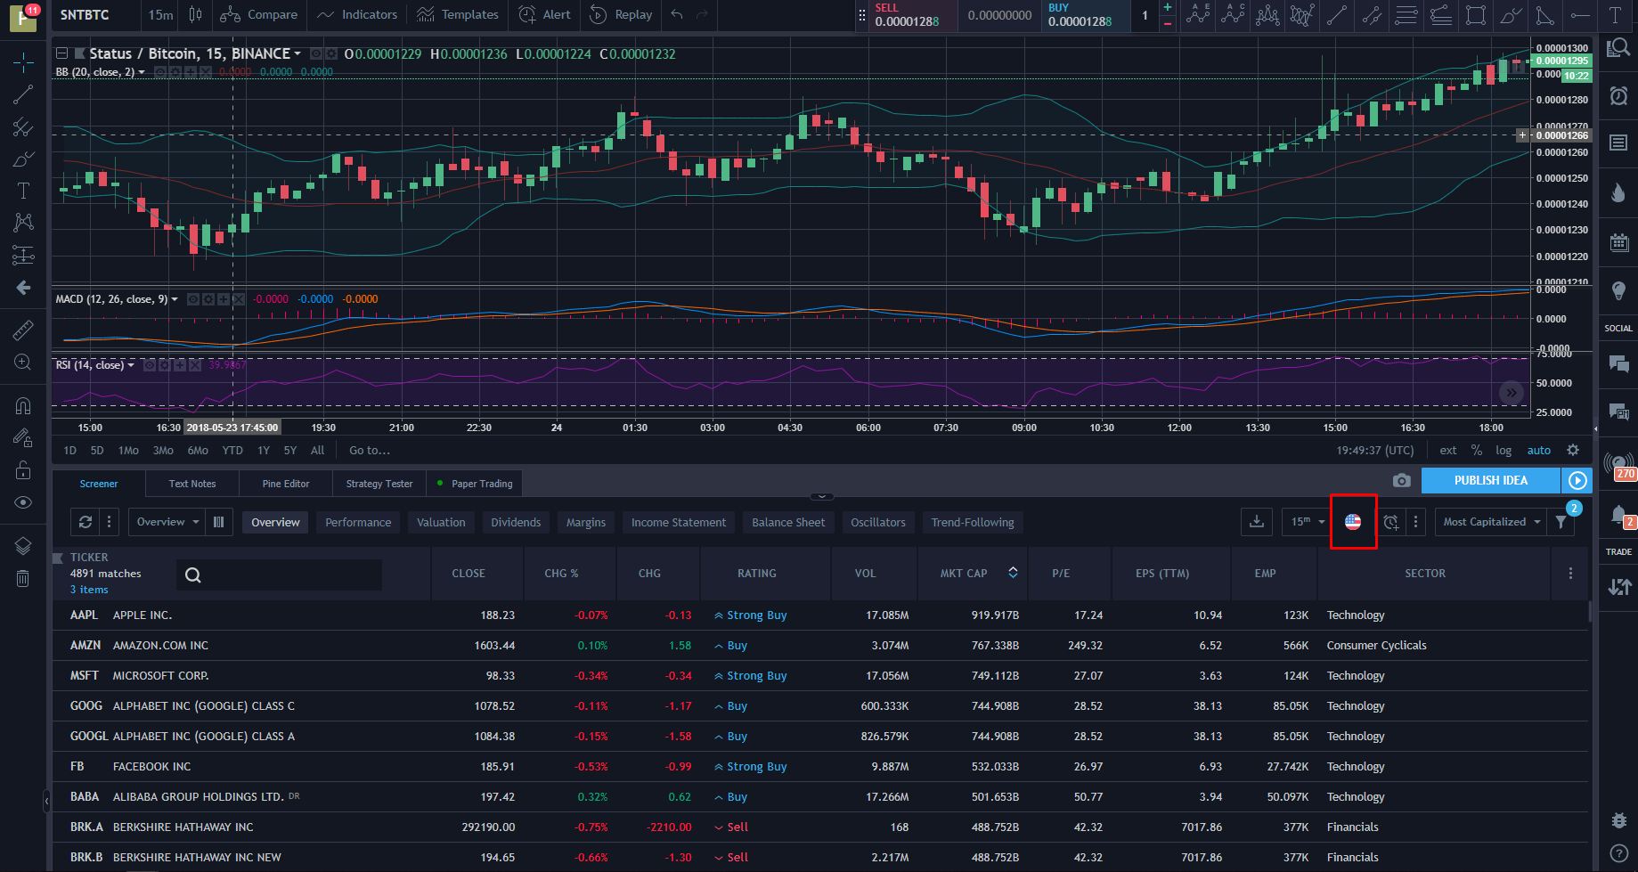Click the undo arrow in top toolbar
Screen dimensions: 1638x872
point(677,14)
